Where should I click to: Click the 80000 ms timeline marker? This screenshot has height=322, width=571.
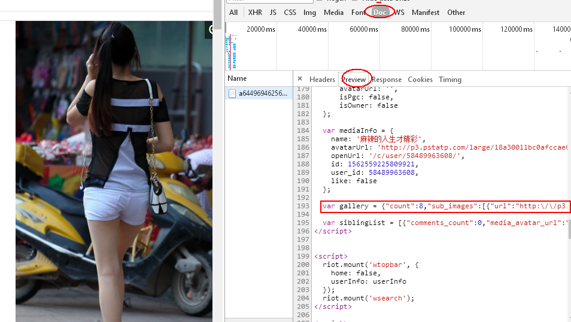pos(415,29)
